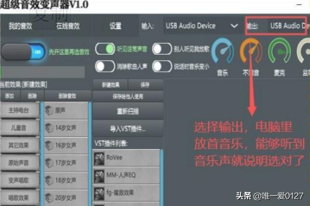Open the 输出 audio device dropdown

[x=288, y=26]
